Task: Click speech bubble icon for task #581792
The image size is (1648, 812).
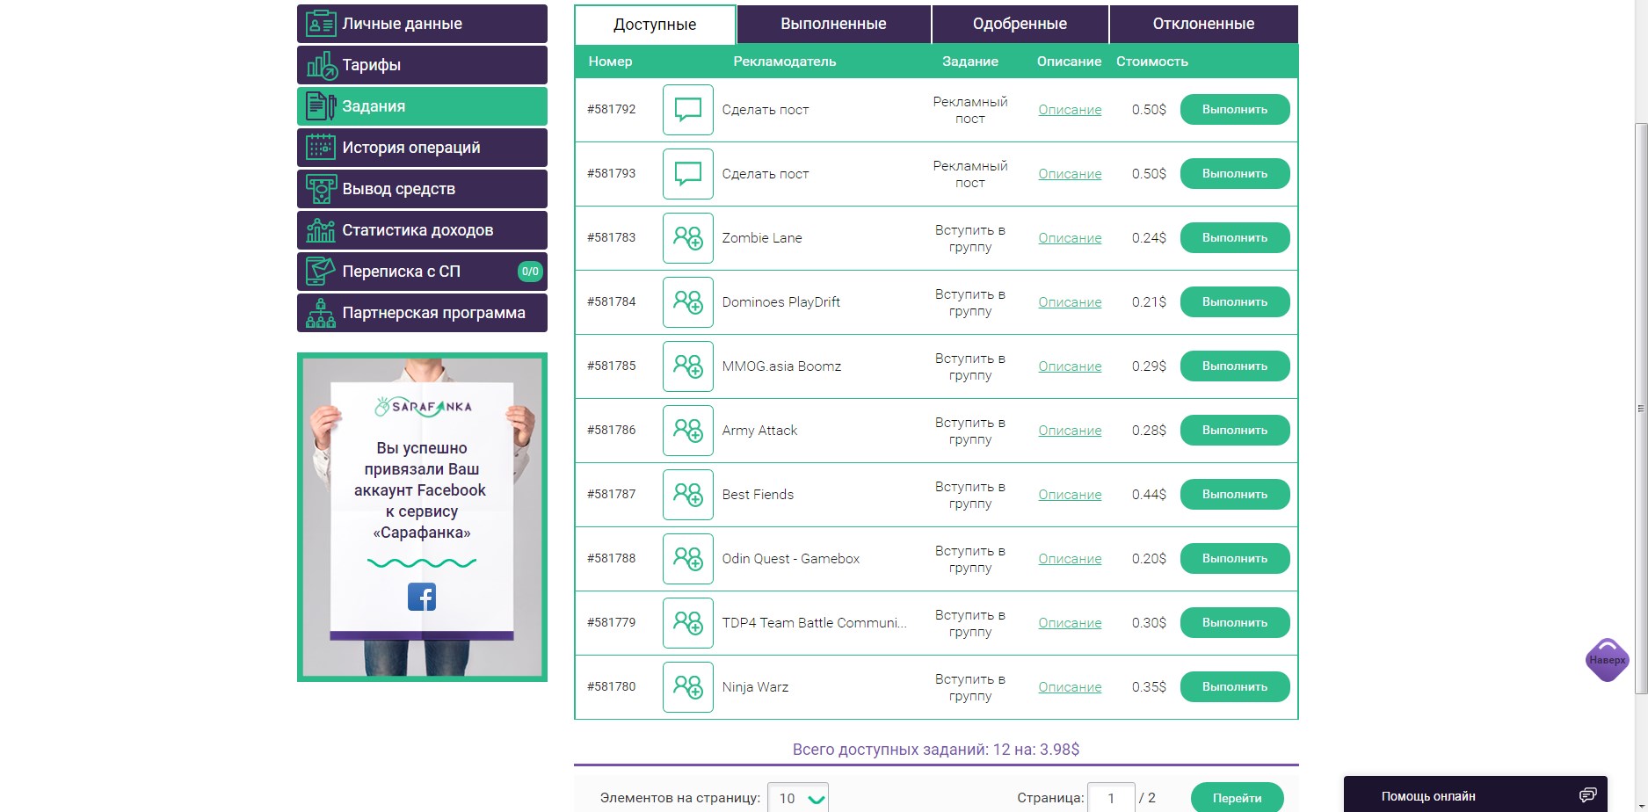Action: point(687,110)
